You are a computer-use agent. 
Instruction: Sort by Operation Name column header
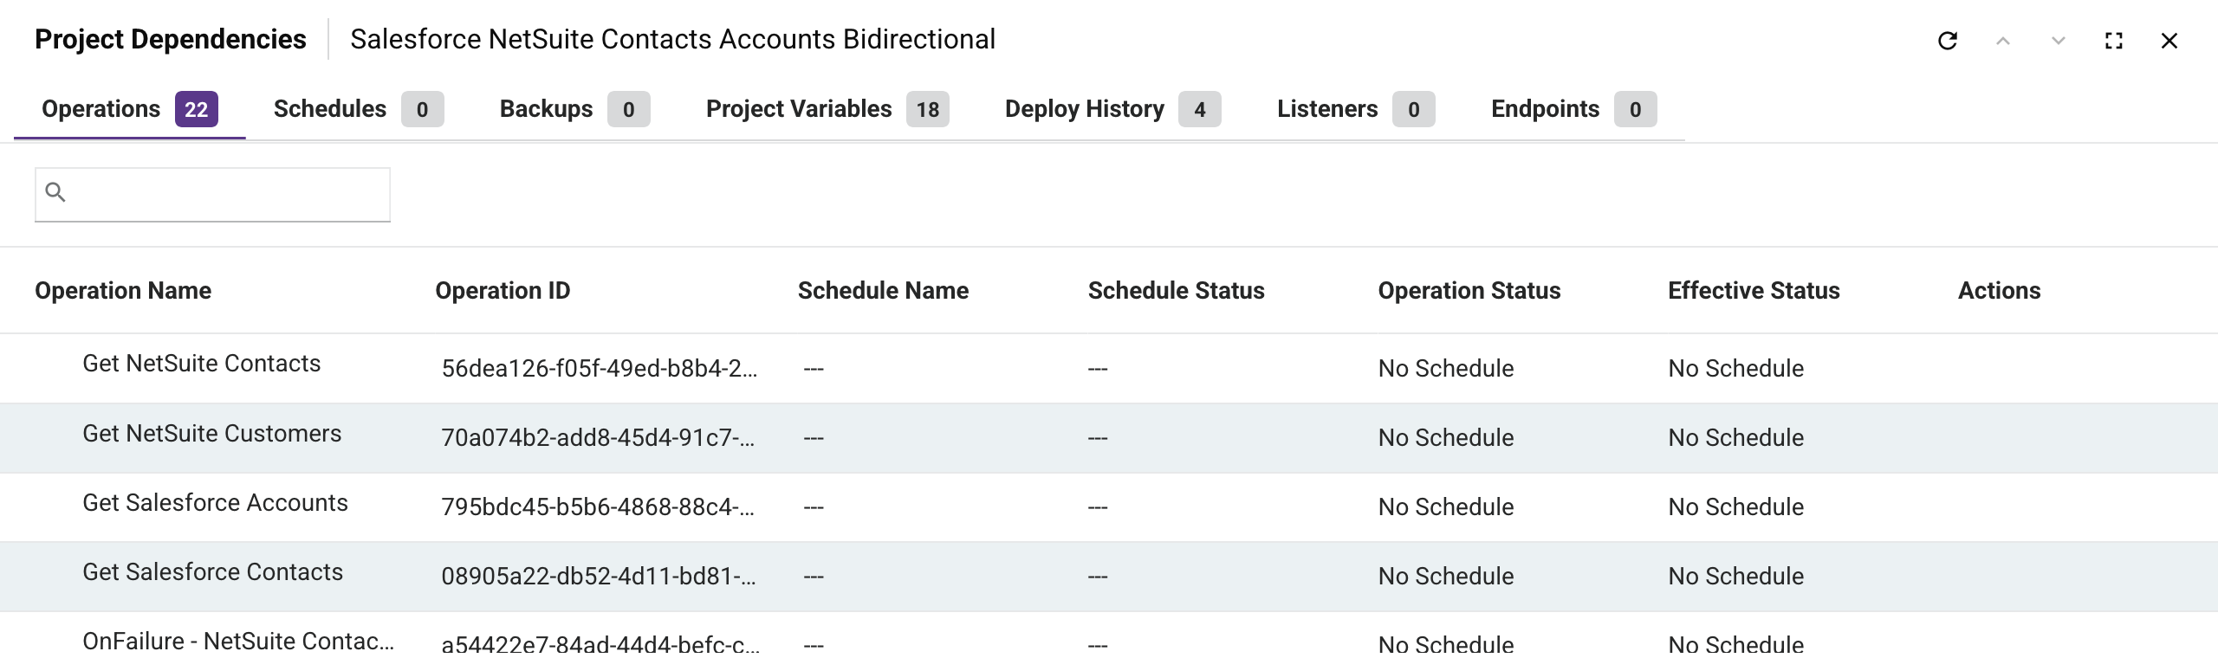(x=123, y=291)
